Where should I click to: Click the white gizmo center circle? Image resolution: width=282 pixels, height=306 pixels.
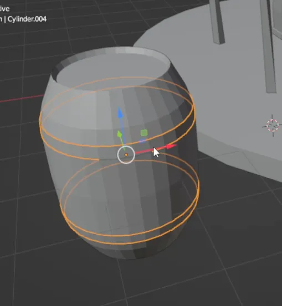click(x=126, y=154)
